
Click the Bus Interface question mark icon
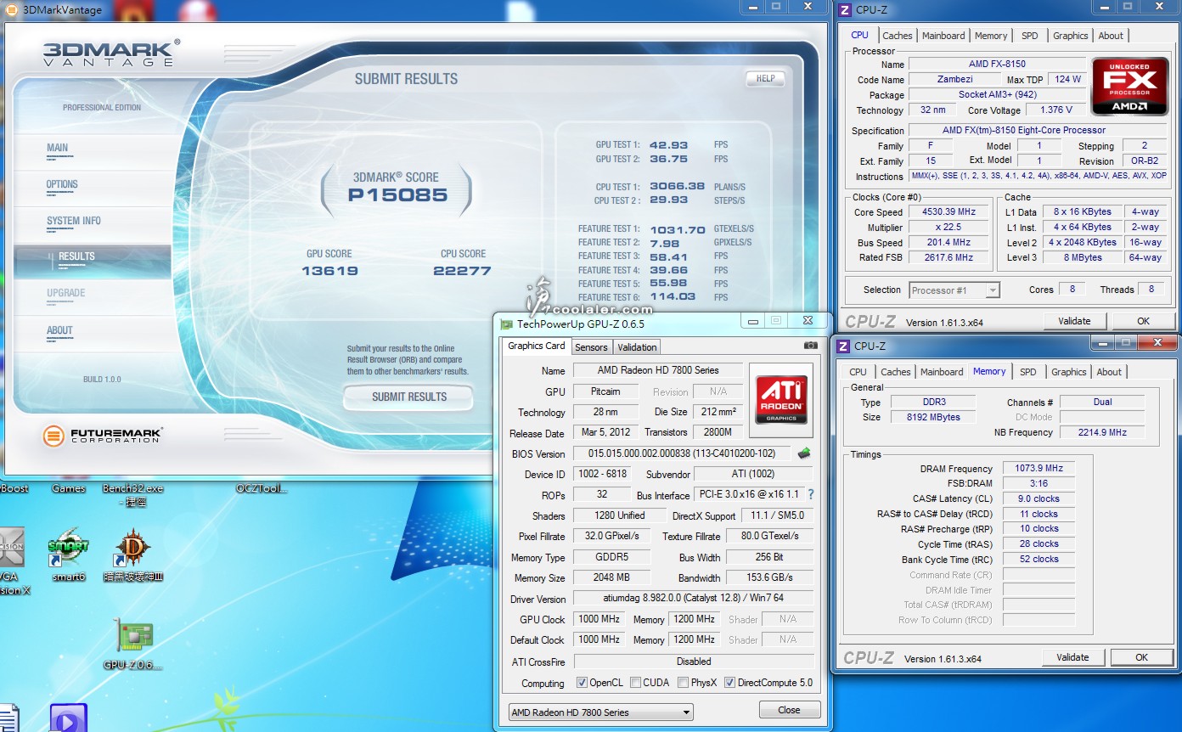coord(810,494)
